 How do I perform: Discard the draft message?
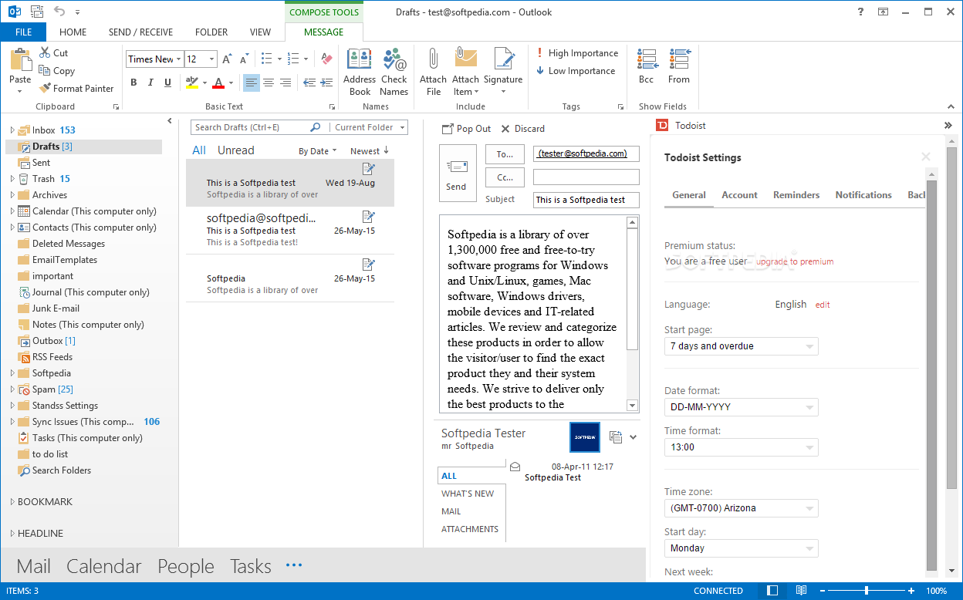pos(522,129)
